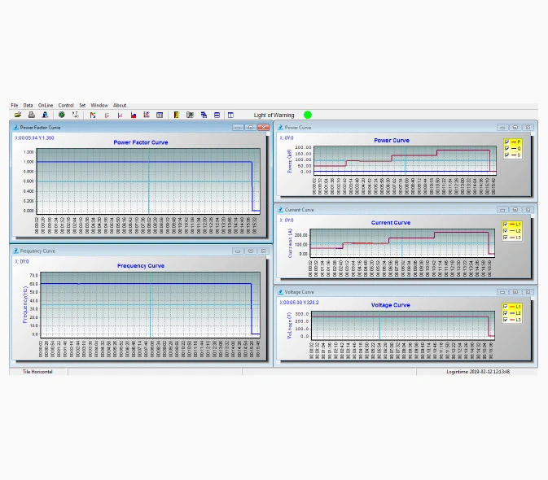Screen dimensions: 548x480
Task: Click the green Light of Warning indicator
Action: point(308,115)
